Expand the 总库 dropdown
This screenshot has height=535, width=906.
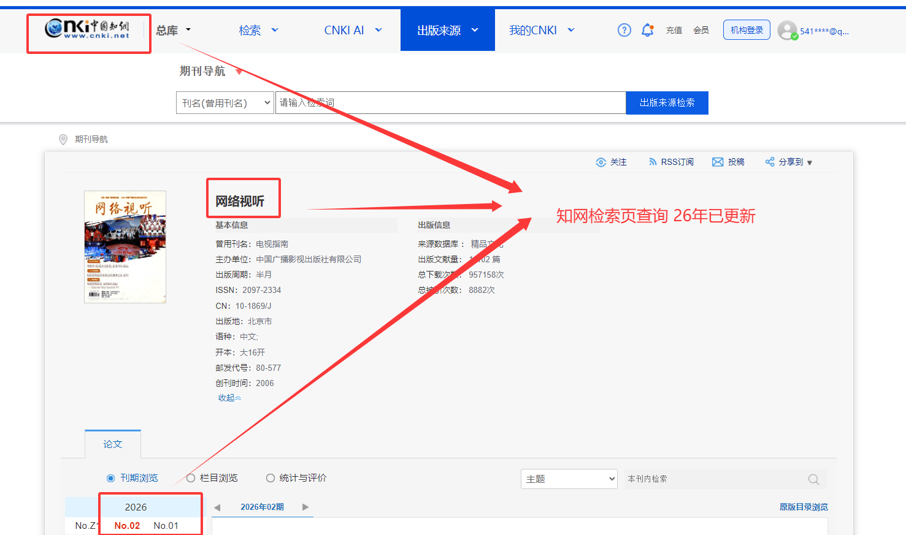click(174, 30)
